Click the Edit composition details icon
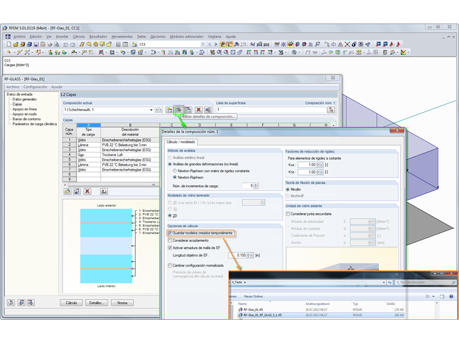459x344 pixels. (x=179, y=110)
